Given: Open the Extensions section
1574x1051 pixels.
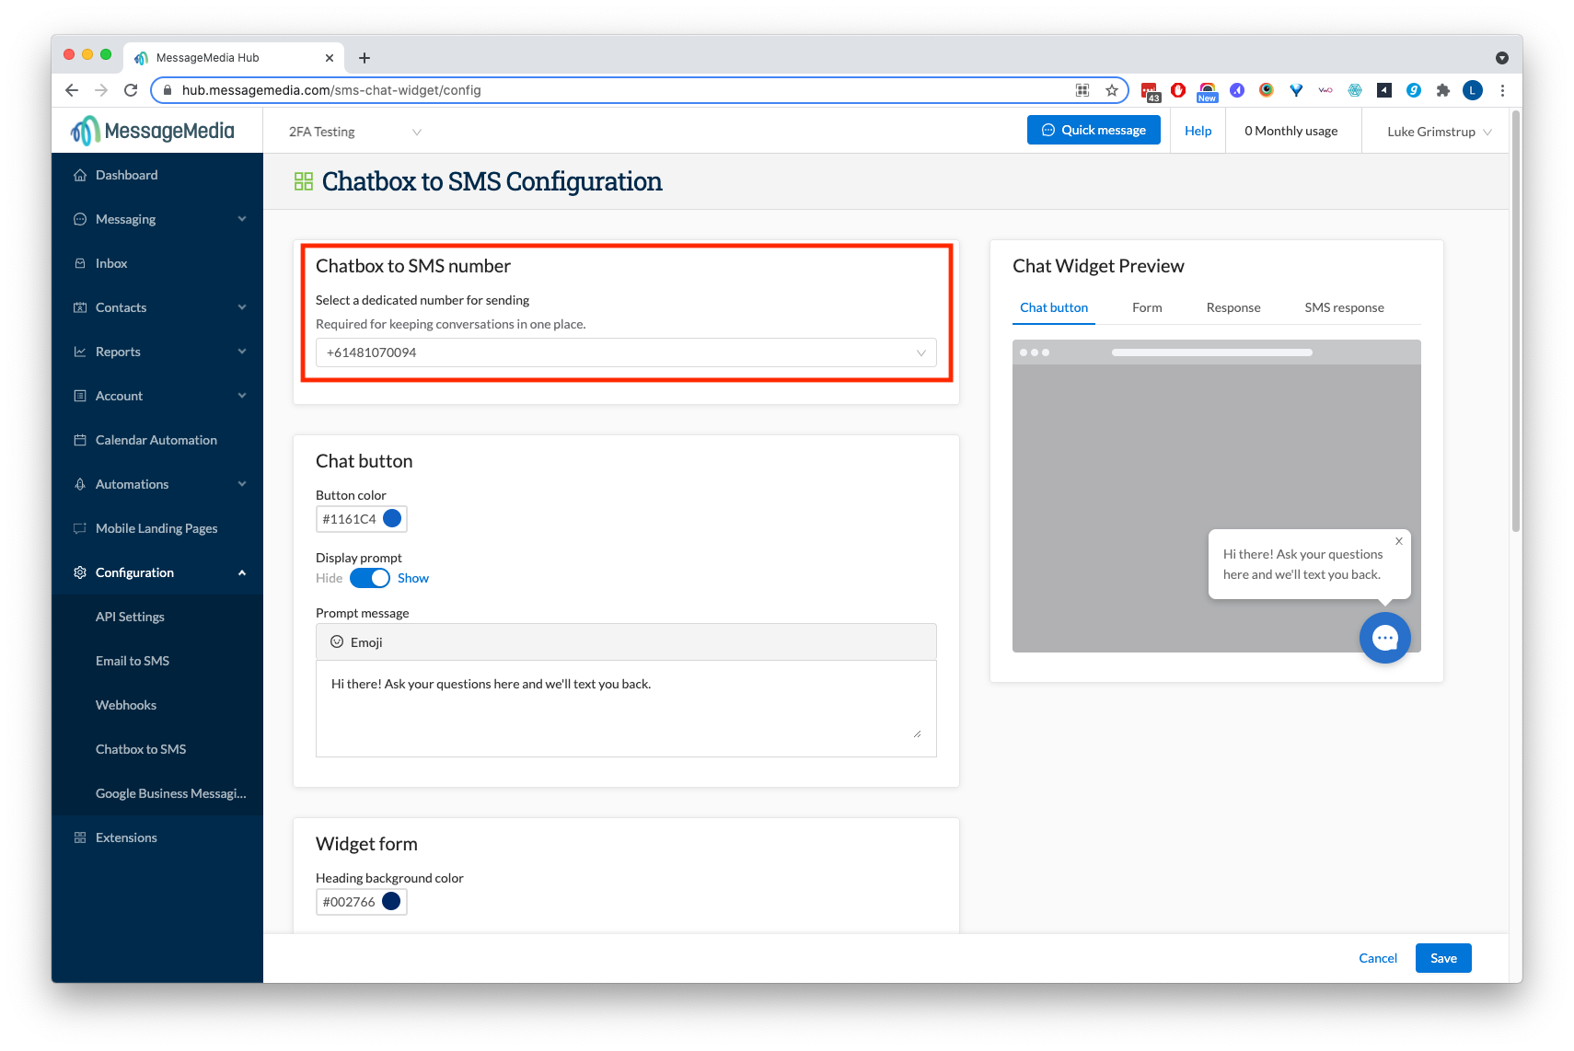Looking at the screenshot, I should coord(126,837).
